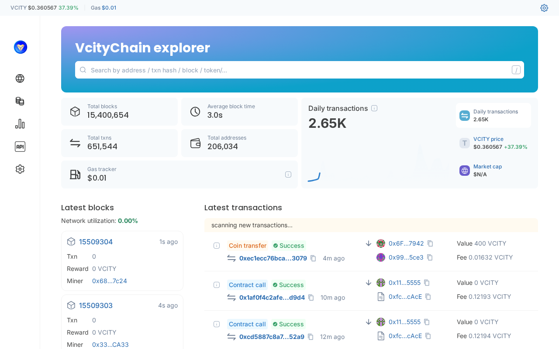Open the settings gear in the sidebar
This screenshot has height=349, width=559.
[20, 169]
